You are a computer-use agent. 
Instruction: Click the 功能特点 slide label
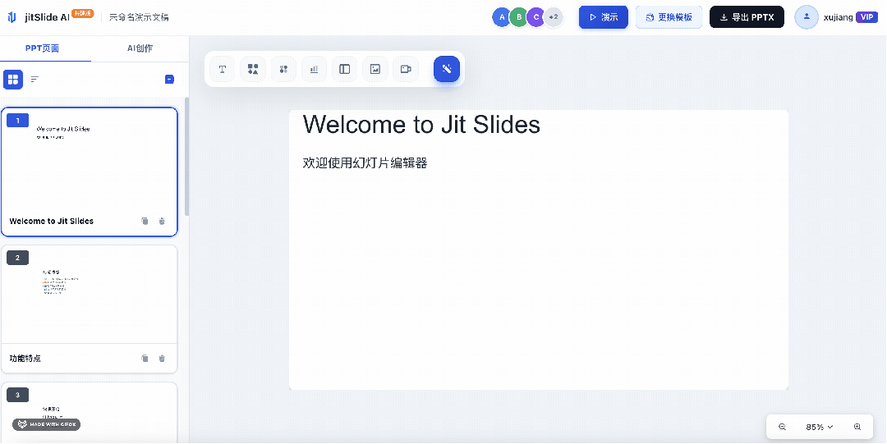(25, 358)
